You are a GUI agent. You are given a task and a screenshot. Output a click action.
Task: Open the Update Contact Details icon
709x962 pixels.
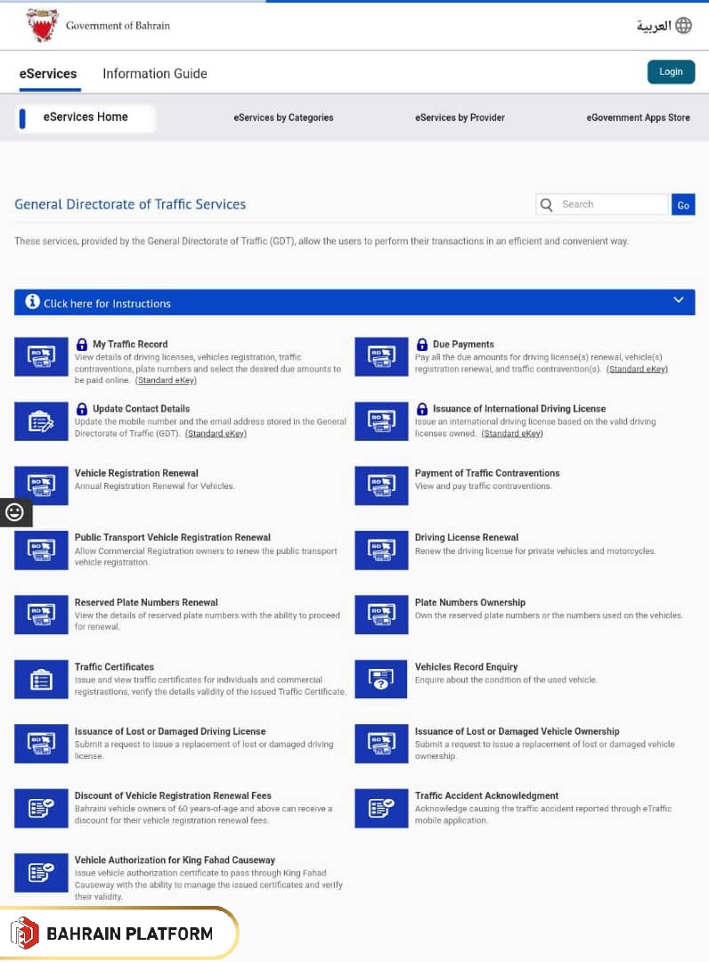41,421
